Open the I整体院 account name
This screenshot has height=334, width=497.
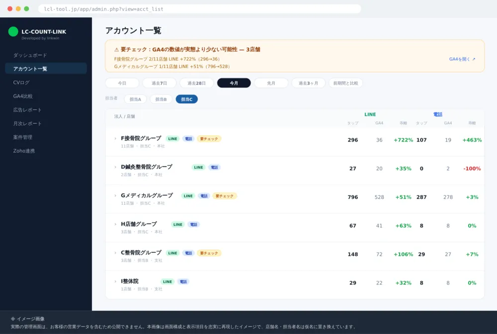pos(130,281)
